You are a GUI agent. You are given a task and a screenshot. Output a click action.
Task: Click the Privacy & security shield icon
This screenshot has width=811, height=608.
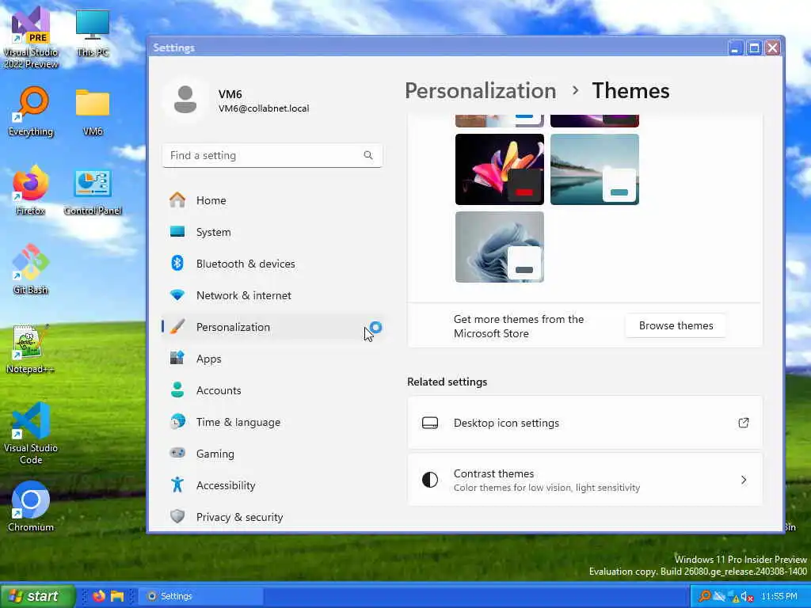[177, 516]
